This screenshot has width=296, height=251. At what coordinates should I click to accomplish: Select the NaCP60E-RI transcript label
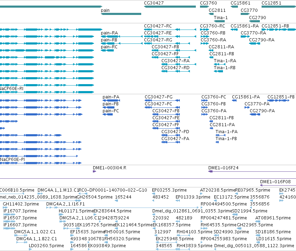point(12,89)
